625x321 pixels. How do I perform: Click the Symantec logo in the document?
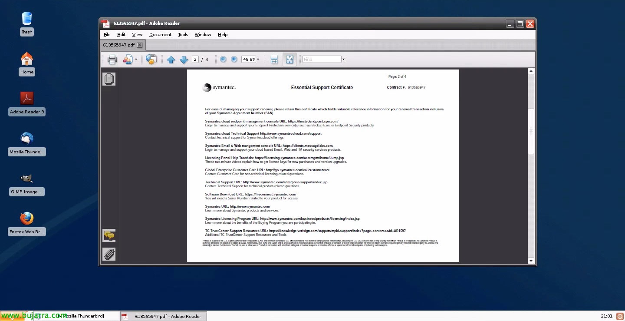point(219,88)
